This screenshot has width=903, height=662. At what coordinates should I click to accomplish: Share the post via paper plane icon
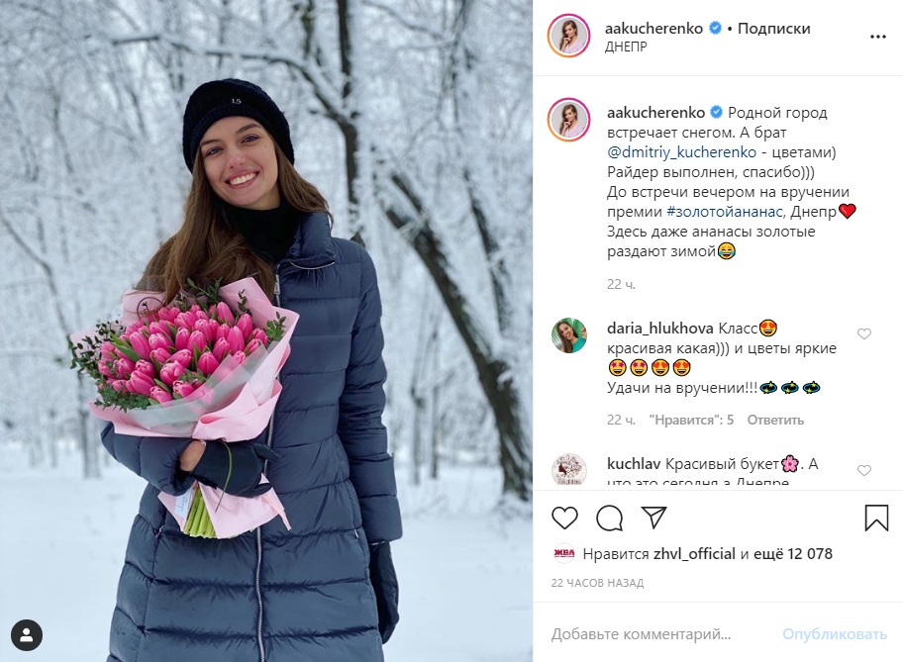pyautogui.click(x=653, y=517)
